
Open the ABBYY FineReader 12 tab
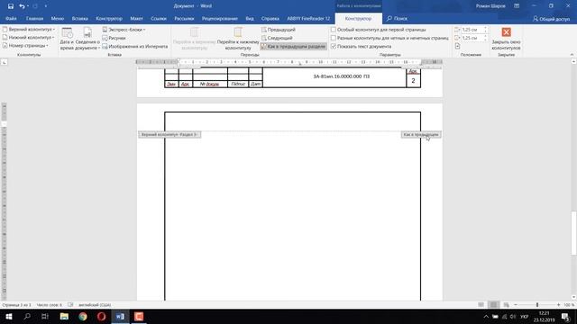pos(308,18)
